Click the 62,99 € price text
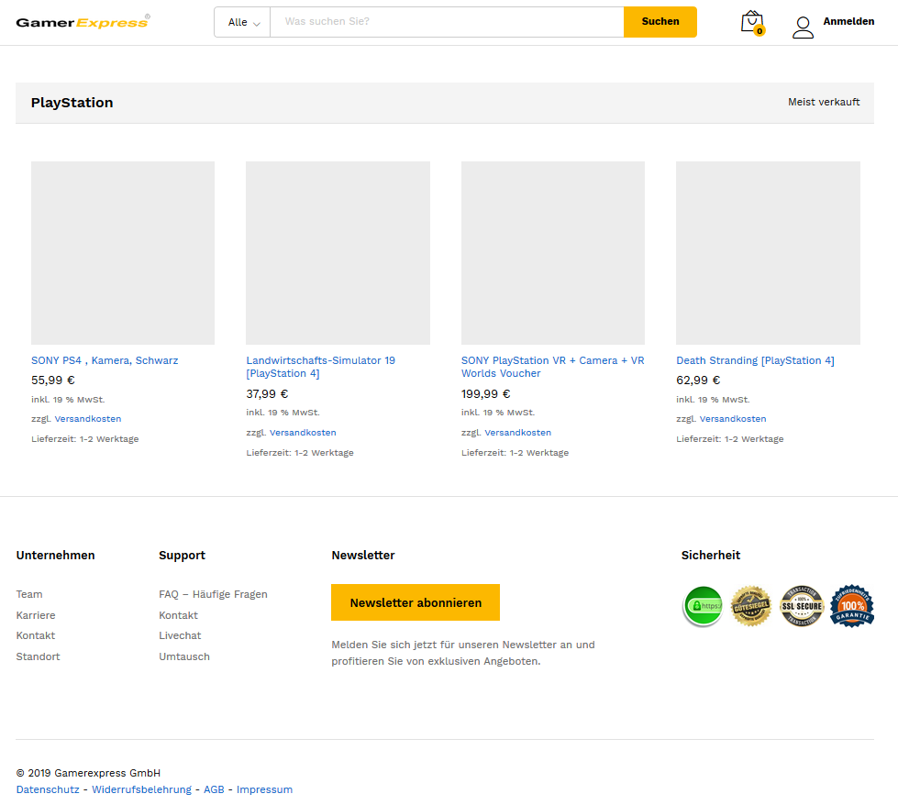Screen dimensions: 898x805 (698, 380)
